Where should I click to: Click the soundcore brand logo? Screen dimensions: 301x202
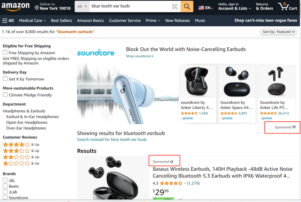coord(96,53)
